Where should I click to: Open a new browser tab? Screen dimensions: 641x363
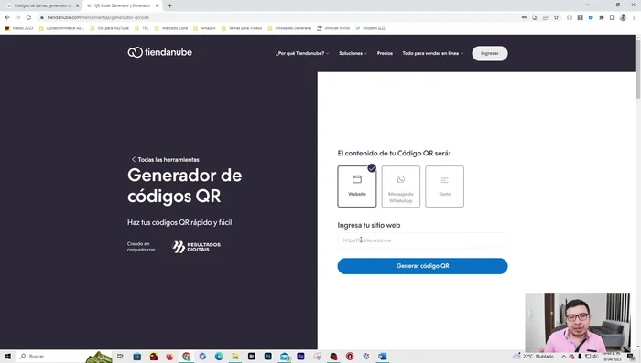point(169,5)
